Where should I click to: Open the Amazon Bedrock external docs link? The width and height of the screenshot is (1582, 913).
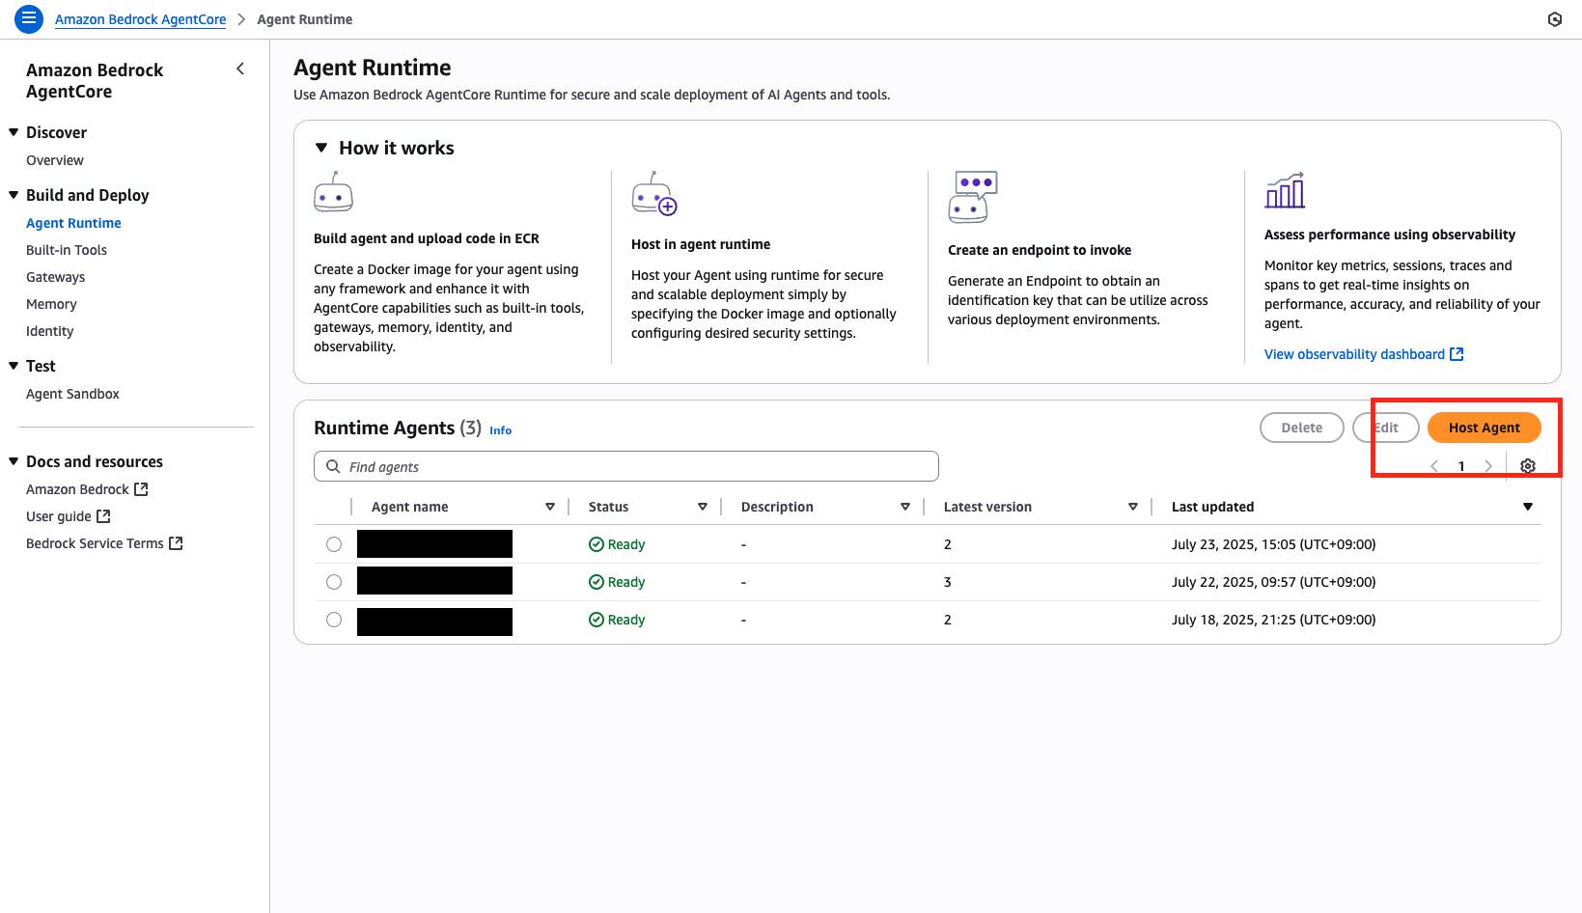pos(87,489)
